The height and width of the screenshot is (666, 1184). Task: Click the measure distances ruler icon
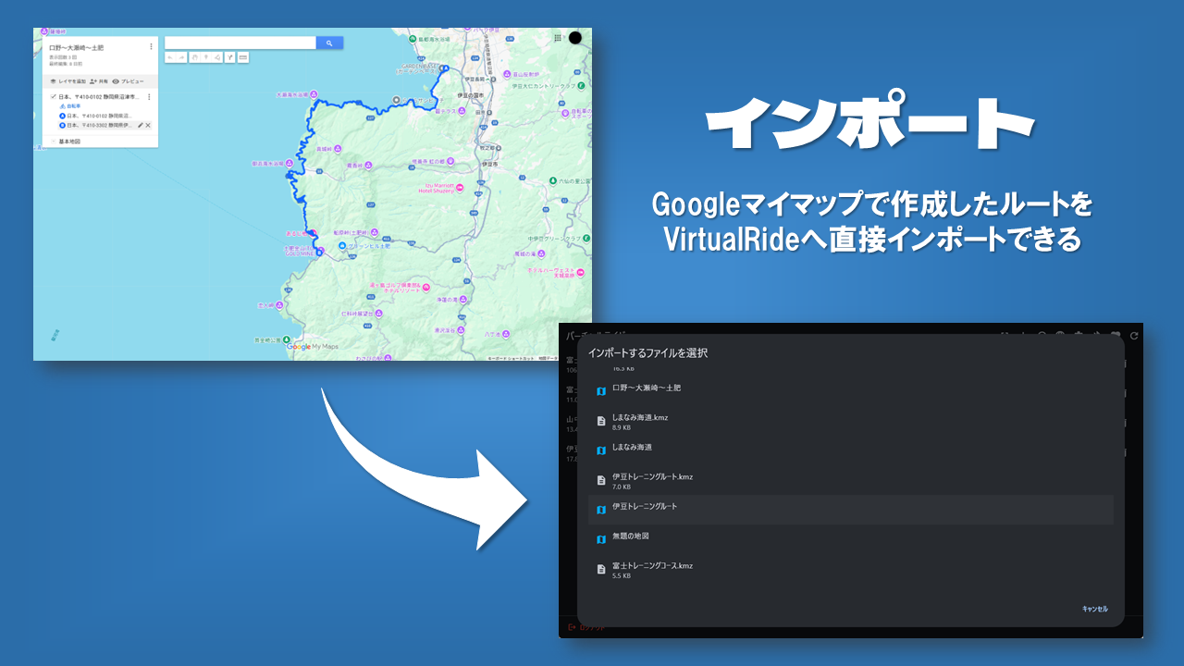(x=243, y=57)
